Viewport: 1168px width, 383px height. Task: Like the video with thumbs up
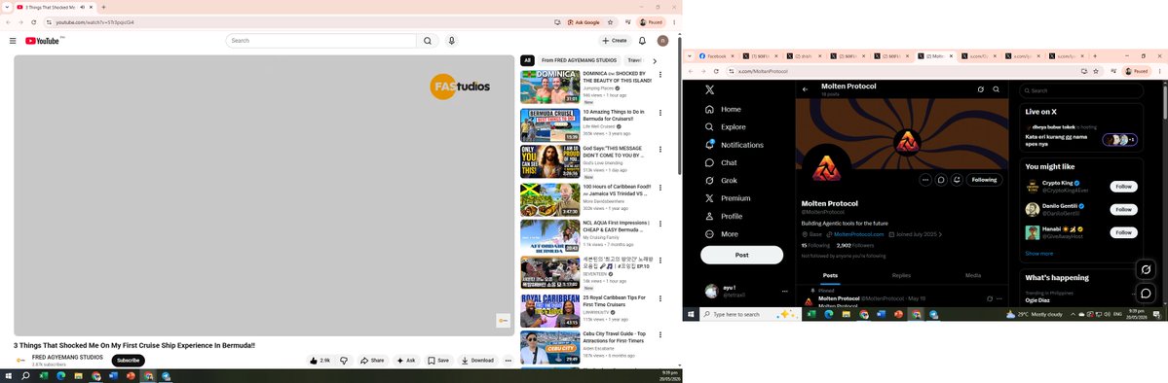320,360
